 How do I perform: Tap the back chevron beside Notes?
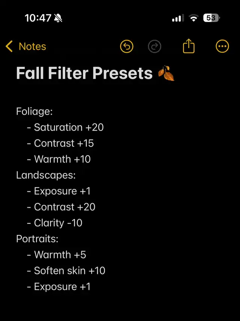(x=9, y=47)
